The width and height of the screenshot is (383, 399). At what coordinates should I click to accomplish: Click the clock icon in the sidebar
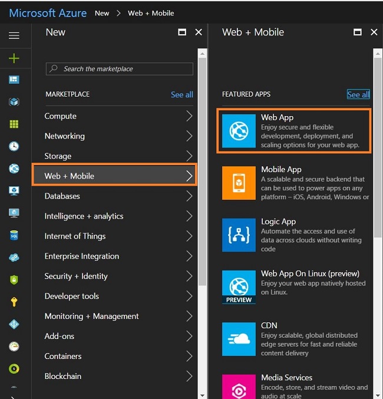(14, 146)
